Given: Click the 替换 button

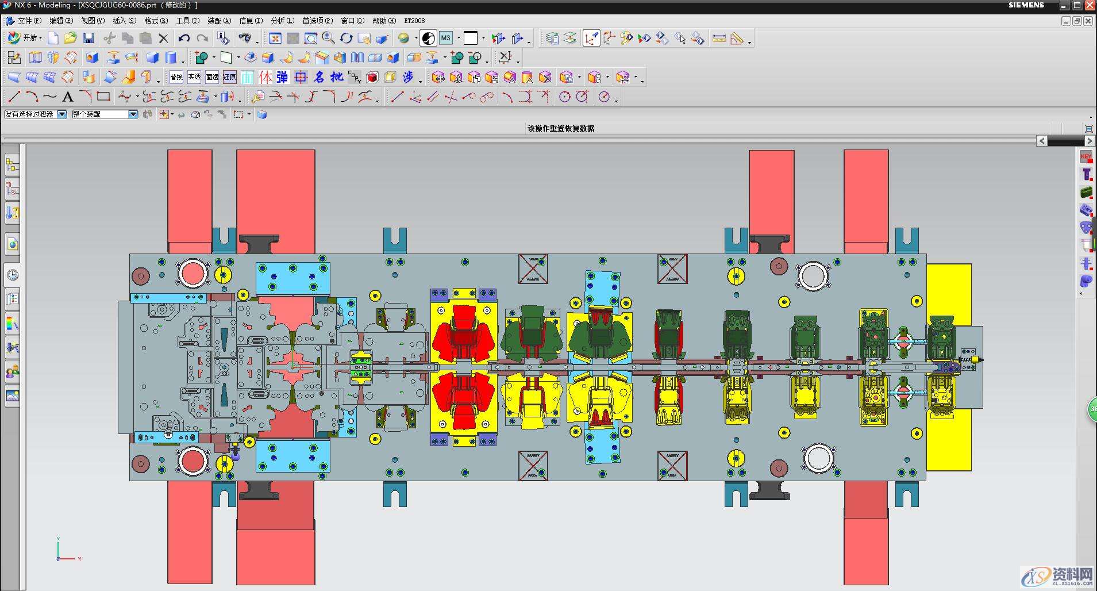Looking at the screenshot, I should coord(176,77).
